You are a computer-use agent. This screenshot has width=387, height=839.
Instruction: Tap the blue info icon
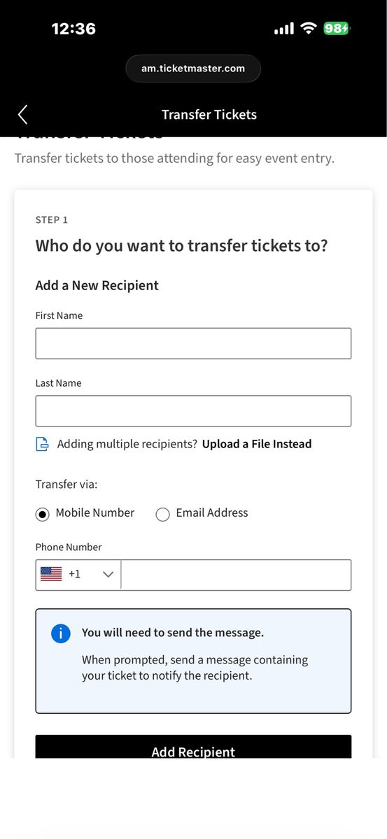click(x=61, y=633)
